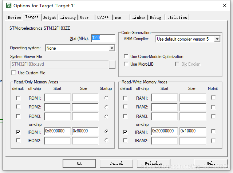
Task: Go to the Utilities tab
Action: coord(177,17)
